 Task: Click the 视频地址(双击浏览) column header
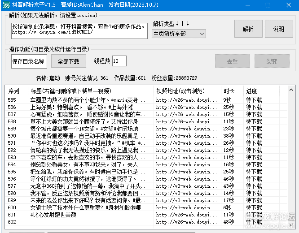point(187,91)
